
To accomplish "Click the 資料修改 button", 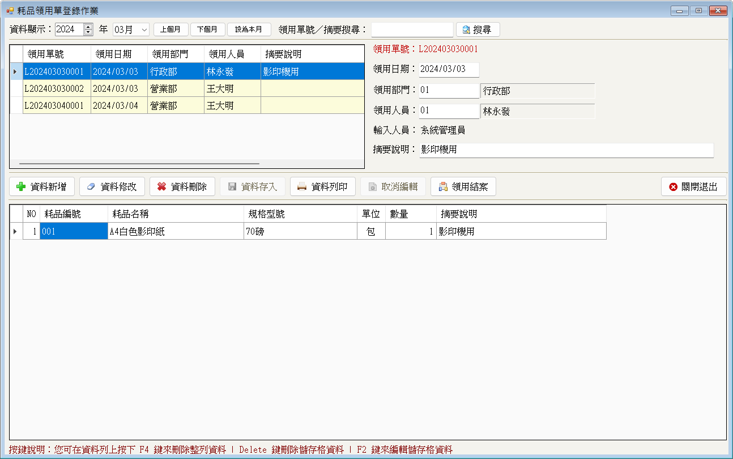I will tap(112, 187).
